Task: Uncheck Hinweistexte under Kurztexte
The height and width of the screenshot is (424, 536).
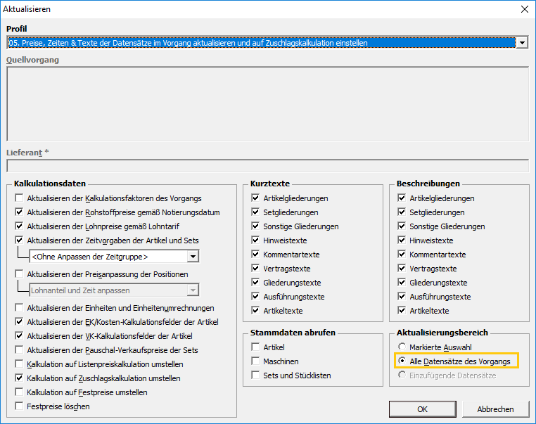Action: pyautogui.click(x=257, y=240)
